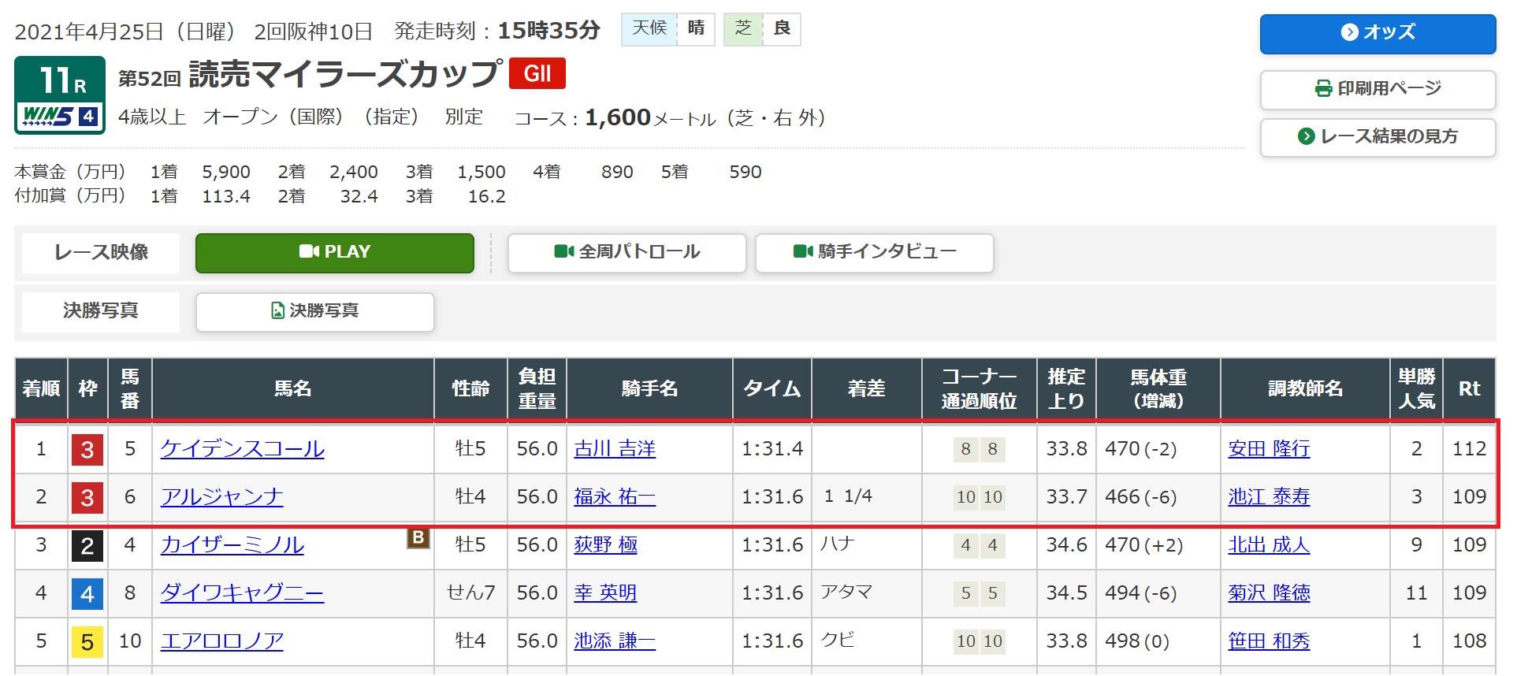
Task: Open trainer 安田 隆行 profile link
Action: pos(1269,449)
